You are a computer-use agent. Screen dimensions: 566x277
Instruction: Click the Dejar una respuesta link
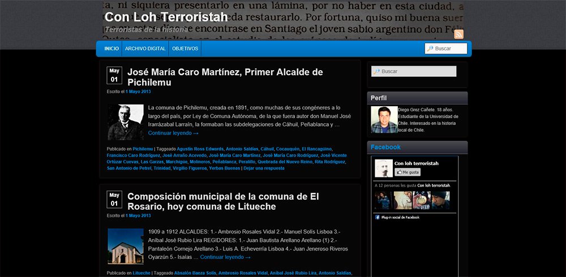[264, 168]
